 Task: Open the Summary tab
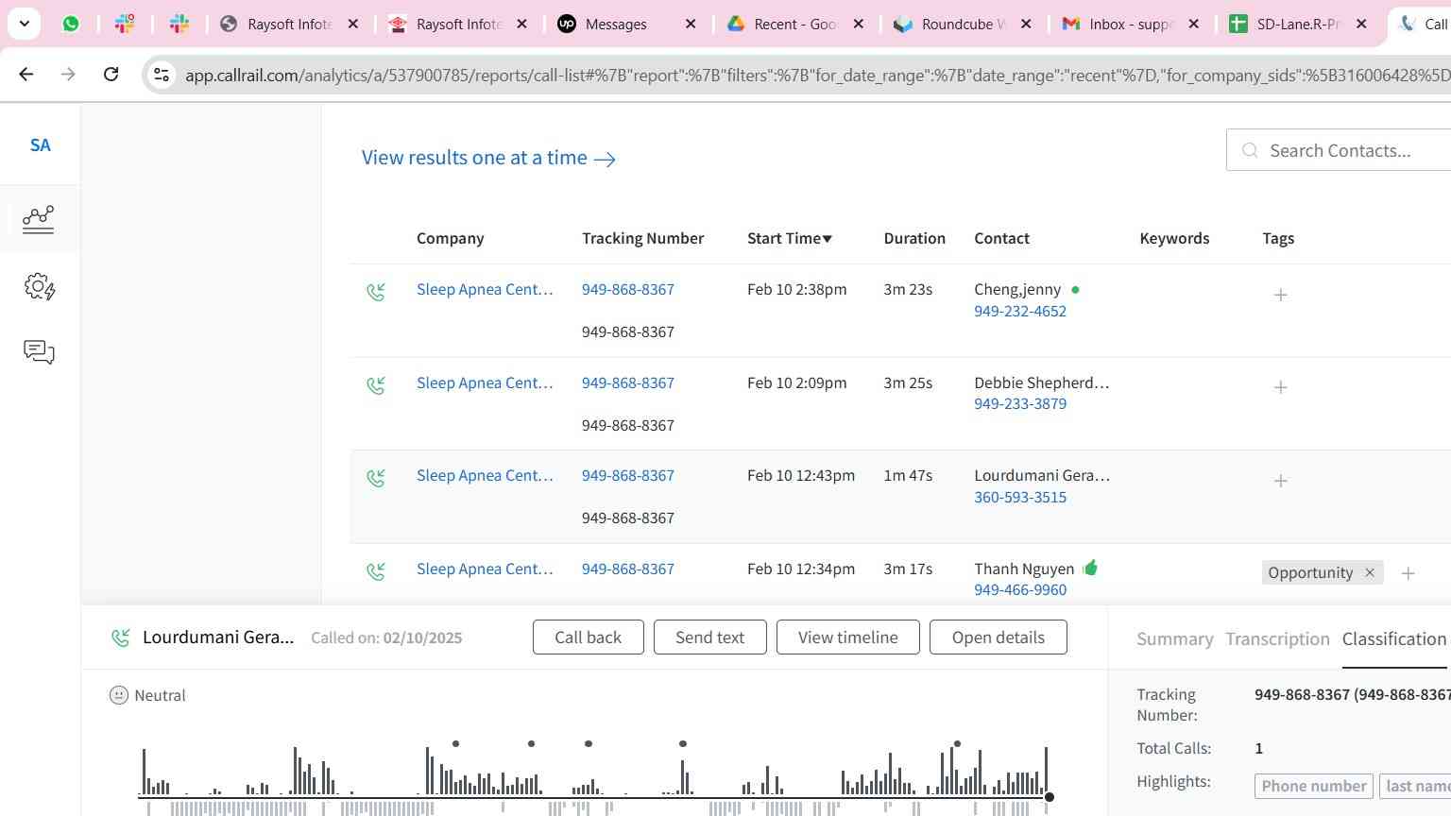click(1174, 639)
